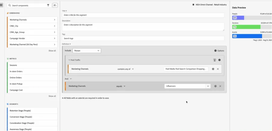This screenshot has height=131, width=272.
Task: Click the data view icon beside IKEA Omni-Channel
Action: pos(193,5)
